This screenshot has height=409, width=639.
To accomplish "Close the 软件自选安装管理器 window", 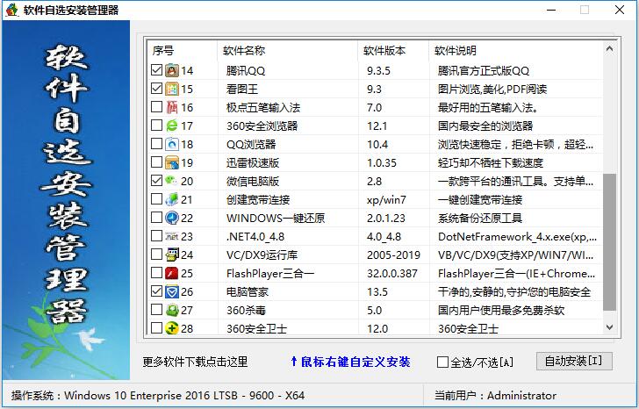I will [620, 10].
